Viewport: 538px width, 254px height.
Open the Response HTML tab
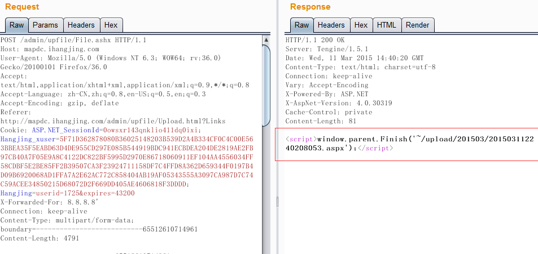[x=386, y=25]
